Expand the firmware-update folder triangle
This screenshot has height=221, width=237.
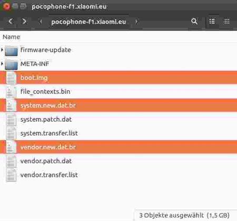tap(2, 50)
